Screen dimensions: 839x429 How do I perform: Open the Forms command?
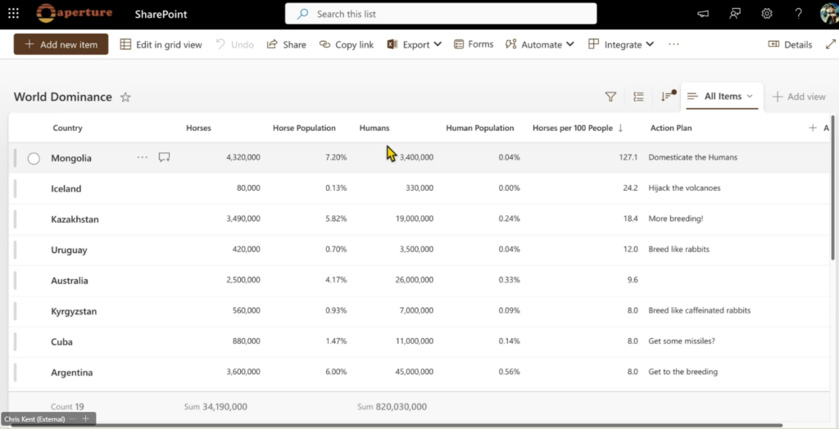[474, 44]
